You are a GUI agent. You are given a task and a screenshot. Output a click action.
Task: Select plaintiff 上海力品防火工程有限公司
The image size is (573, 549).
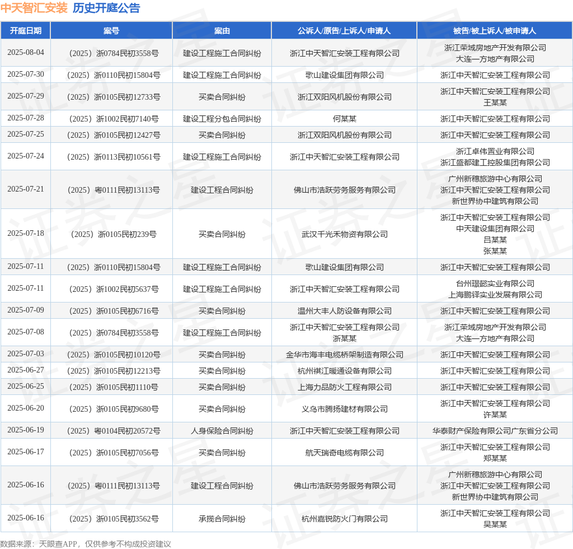(344, 387)
